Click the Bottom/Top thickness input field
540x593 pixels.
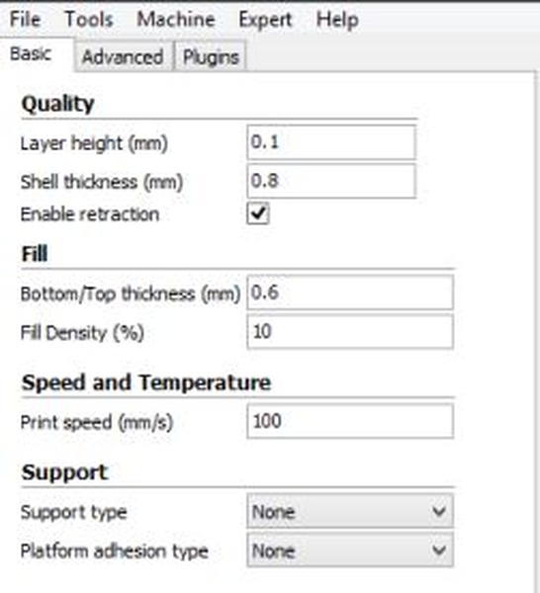[350, 293]
